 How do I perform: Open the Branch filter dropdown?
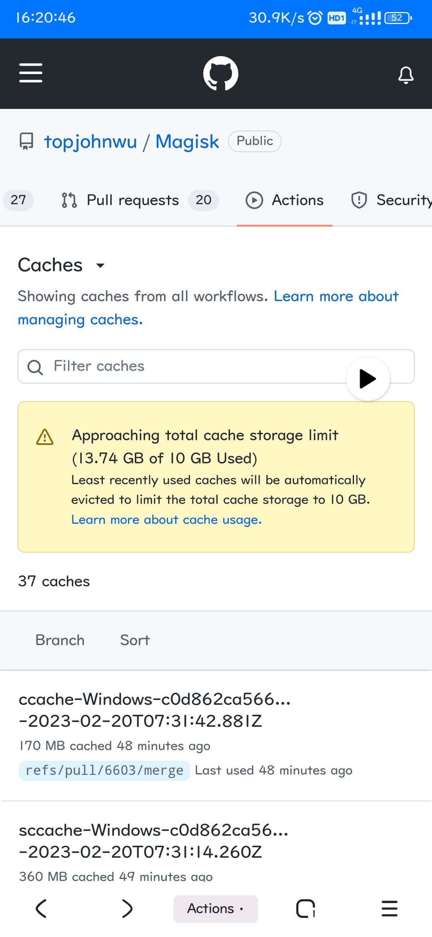point(60,640)
